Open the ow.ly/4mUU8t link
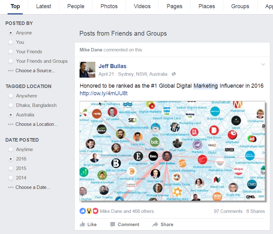Viewport: 273px width, 234px height. [x=104, y=94]
